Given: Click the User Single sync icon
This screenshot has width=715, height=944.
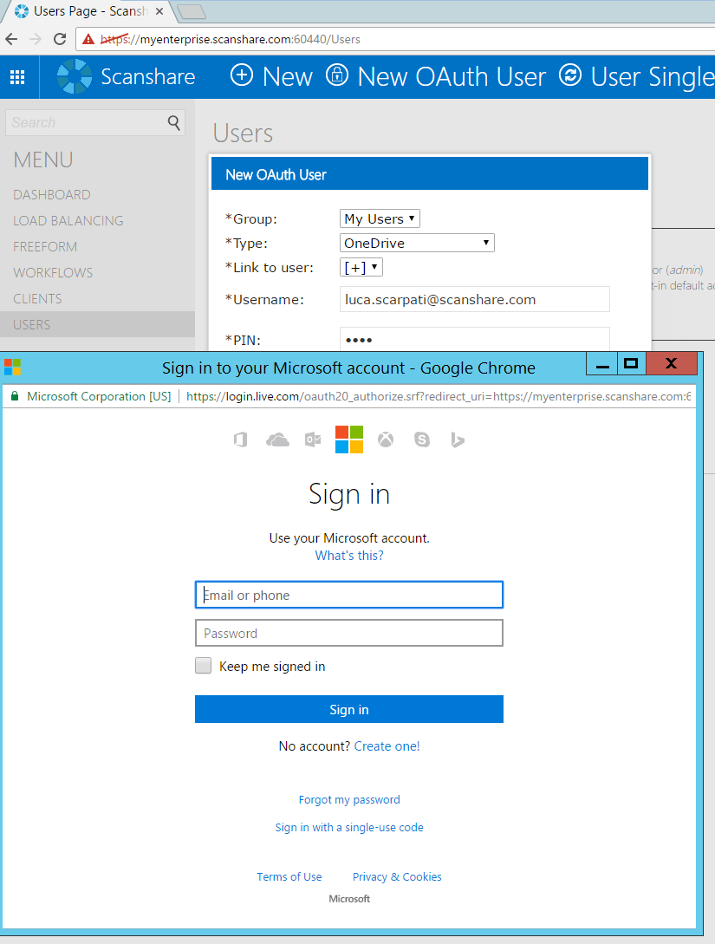Looking at the screenshot, I should point(570,75).
